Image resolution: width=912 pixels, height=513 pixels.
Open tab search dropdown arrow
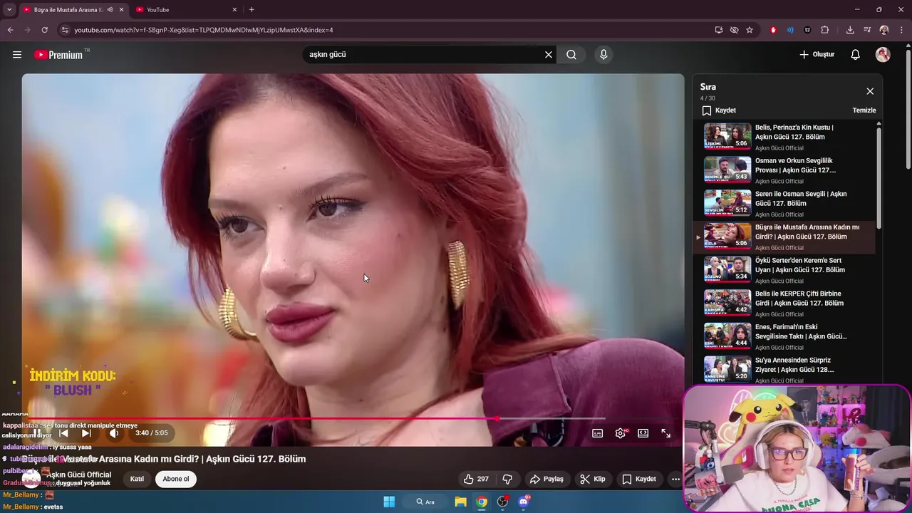pos(9,10)
